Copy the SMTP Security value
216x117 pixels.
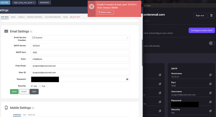pyautogui.click(x=210, y=111)
